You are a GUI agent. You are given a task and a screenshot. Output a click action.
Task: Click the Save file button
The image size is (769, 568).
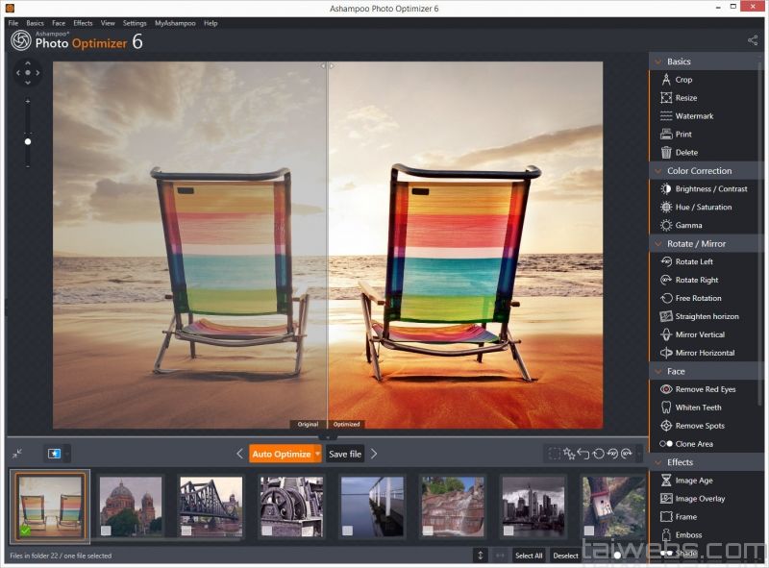point(345,454)
